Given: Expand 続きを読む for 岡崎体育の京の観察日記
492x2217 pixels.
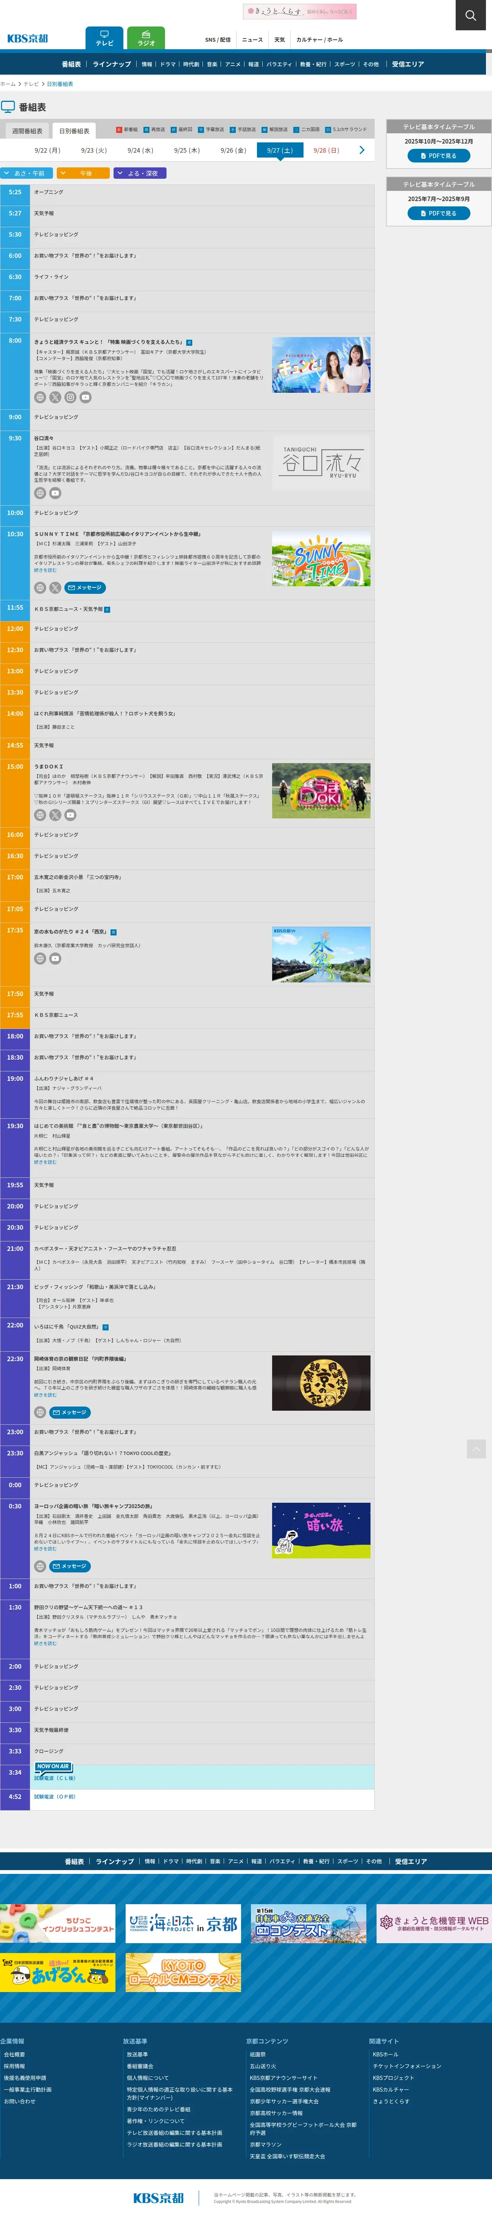Looking at the screenshot, I should pos(45,1395).
